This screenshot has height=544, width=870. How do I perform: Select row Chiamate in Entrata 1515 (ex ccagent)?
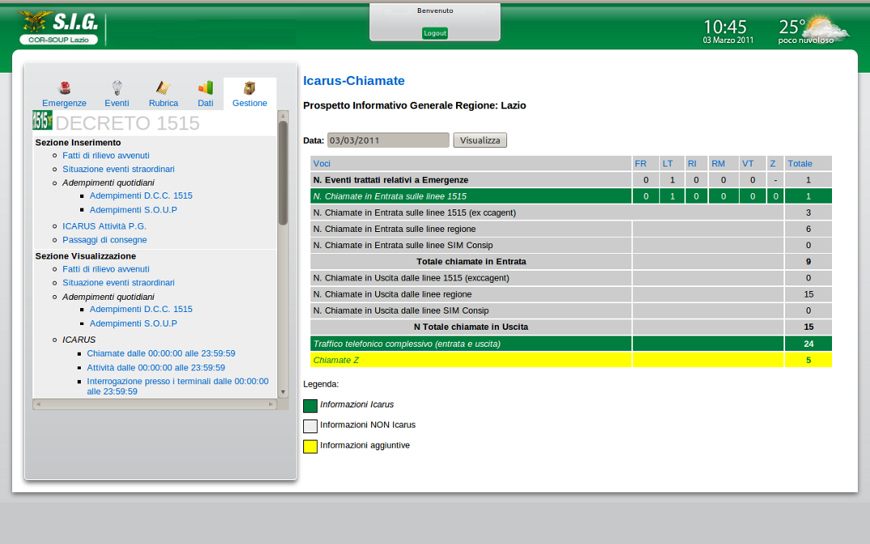pyautogui.click(x=571, y=213)
